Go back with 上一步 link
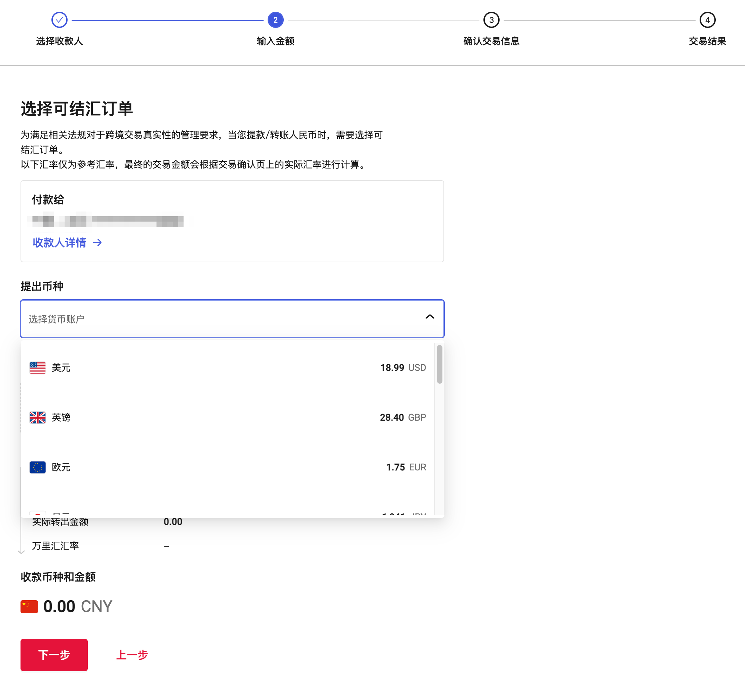 coord(132,655)
